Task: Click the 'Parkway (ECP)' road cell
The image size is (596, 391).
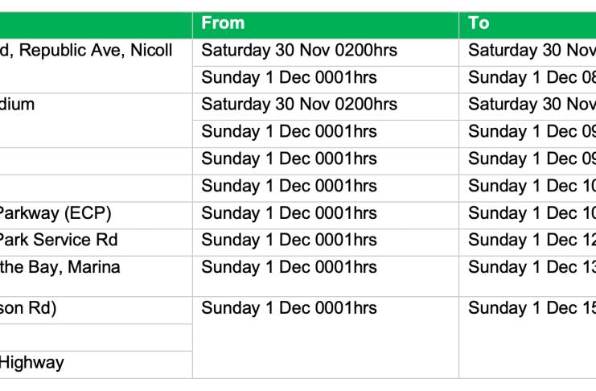Action: click(55, 213)
